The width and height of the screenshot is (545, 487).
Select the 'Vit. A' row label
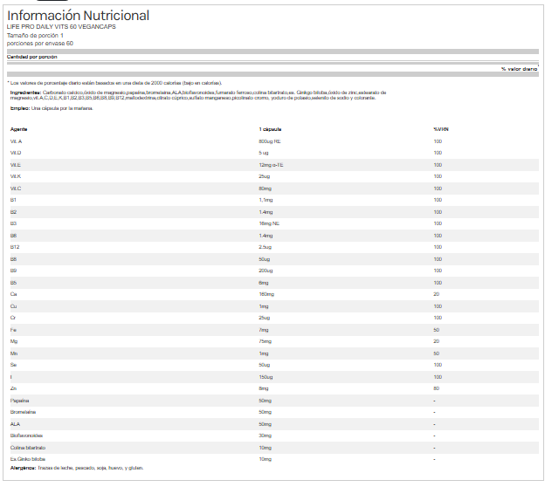point(16,141)
